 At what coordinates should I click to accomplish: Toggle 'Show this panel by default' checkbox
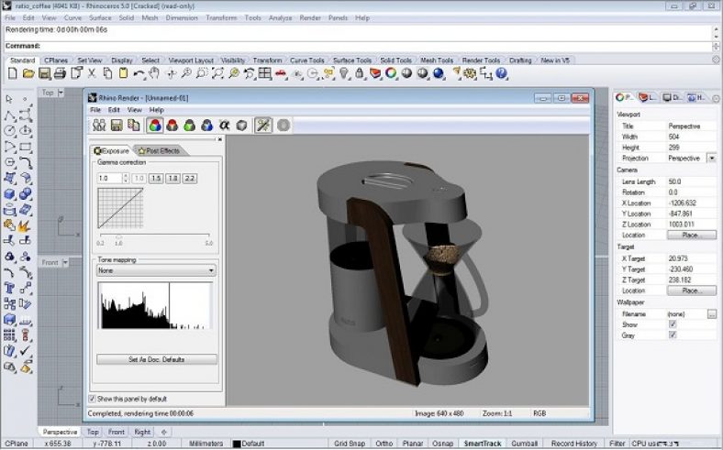click(93, 399)
